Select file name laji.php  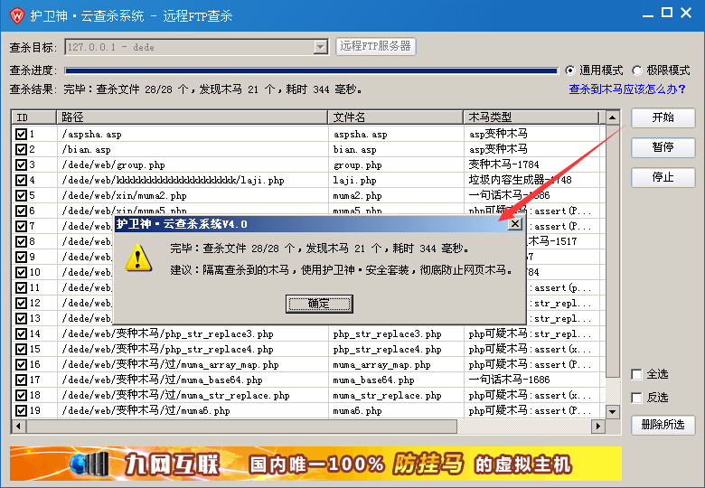point(354,180)
